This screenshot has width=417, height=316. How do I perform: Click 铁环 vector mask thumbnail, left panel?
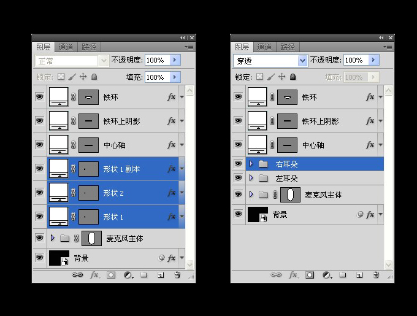(x=88, y=97)
